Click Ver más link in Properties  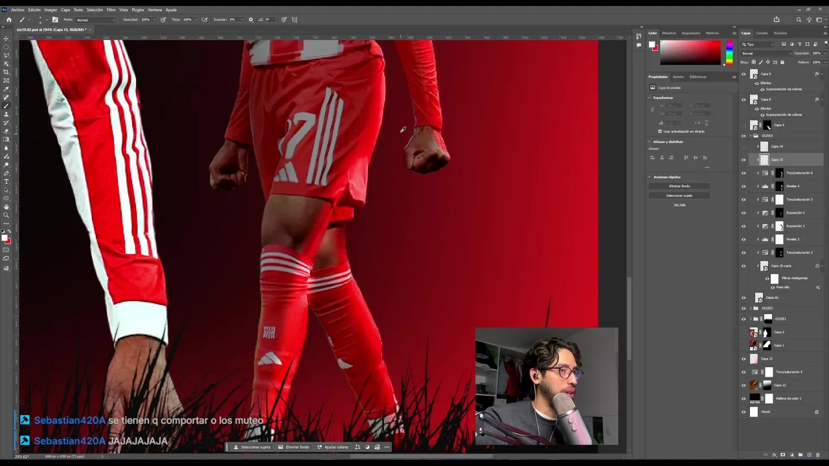click(679, 205)
